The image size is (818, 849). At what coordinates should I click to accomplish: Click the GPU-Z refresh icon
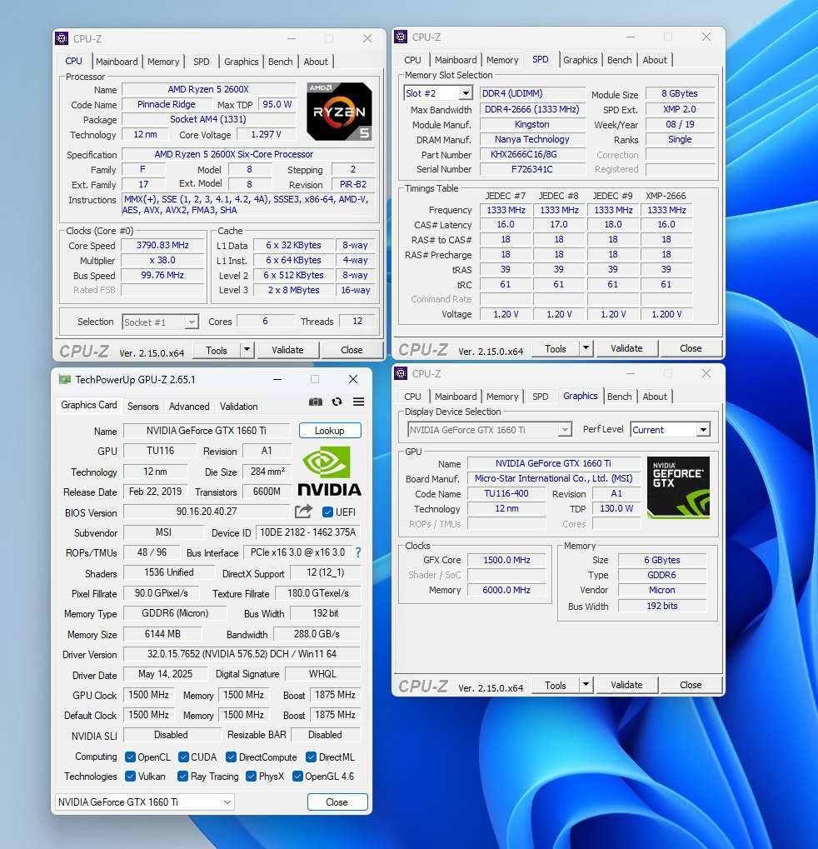(337, 402)
